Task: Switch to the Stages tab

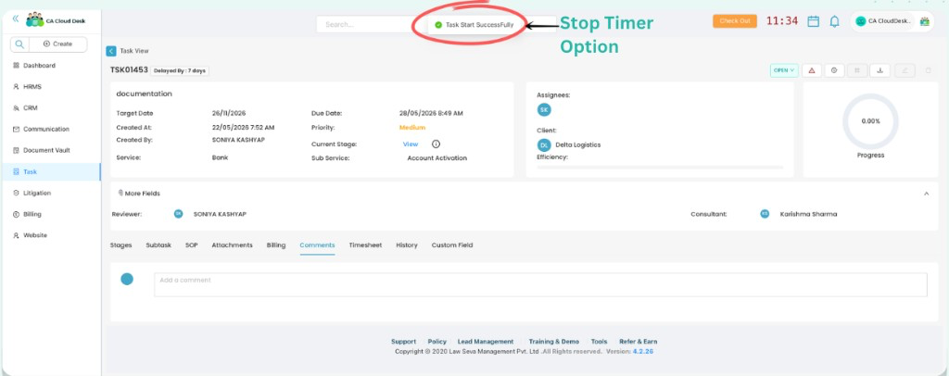Action: coord(121,245)
